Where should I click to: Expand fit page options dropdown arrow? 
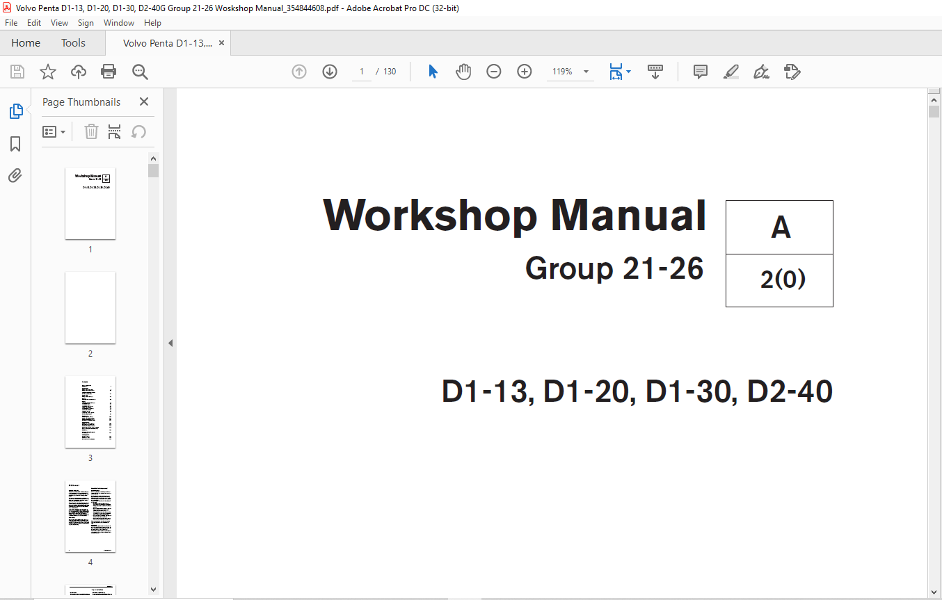[629, 72]
